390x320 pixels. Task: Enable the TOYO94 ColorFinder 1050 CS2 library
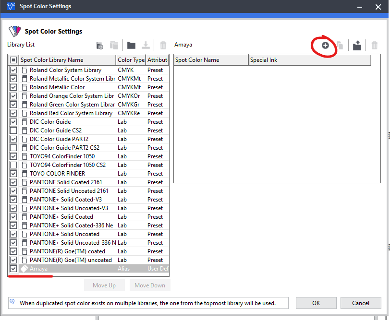pos(13,165)
